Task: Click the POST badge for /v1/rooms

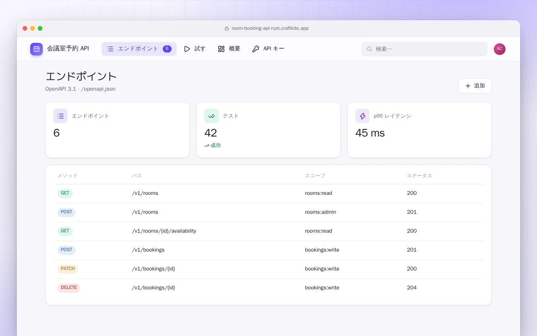Action: tap(66, 212)
